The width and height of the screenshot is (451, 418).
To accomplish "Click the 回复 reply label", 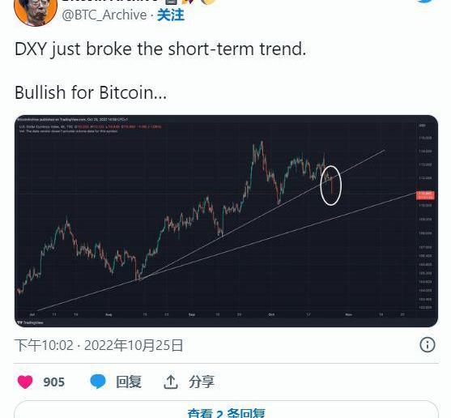I will click(x=129, y=382).
